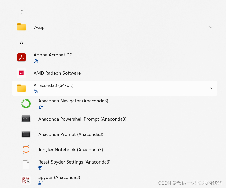Screen dimensions: 226x188
Task: Open the Anaconda Powershell Prompt terminal icon
Action: click(26, 119)
